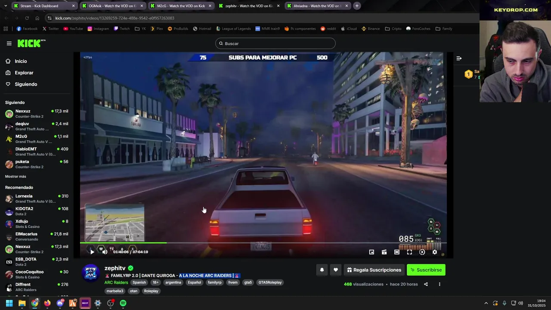Click Regala Suscripciones button
The height and width of the screenshot is (310, 551).
(x=374, y=270)
